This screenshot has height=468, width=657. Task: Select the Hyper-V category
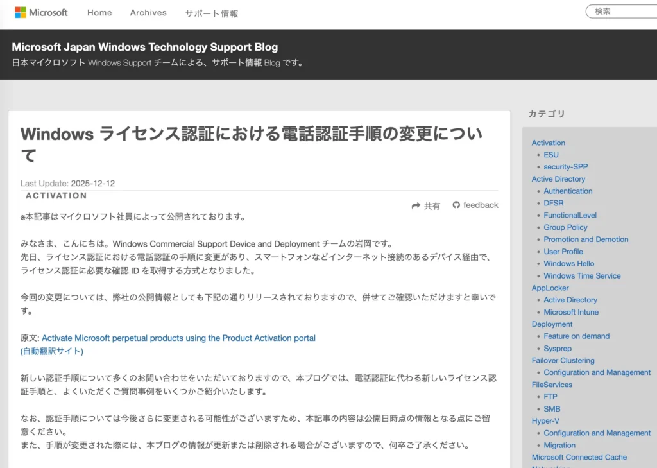545,421
